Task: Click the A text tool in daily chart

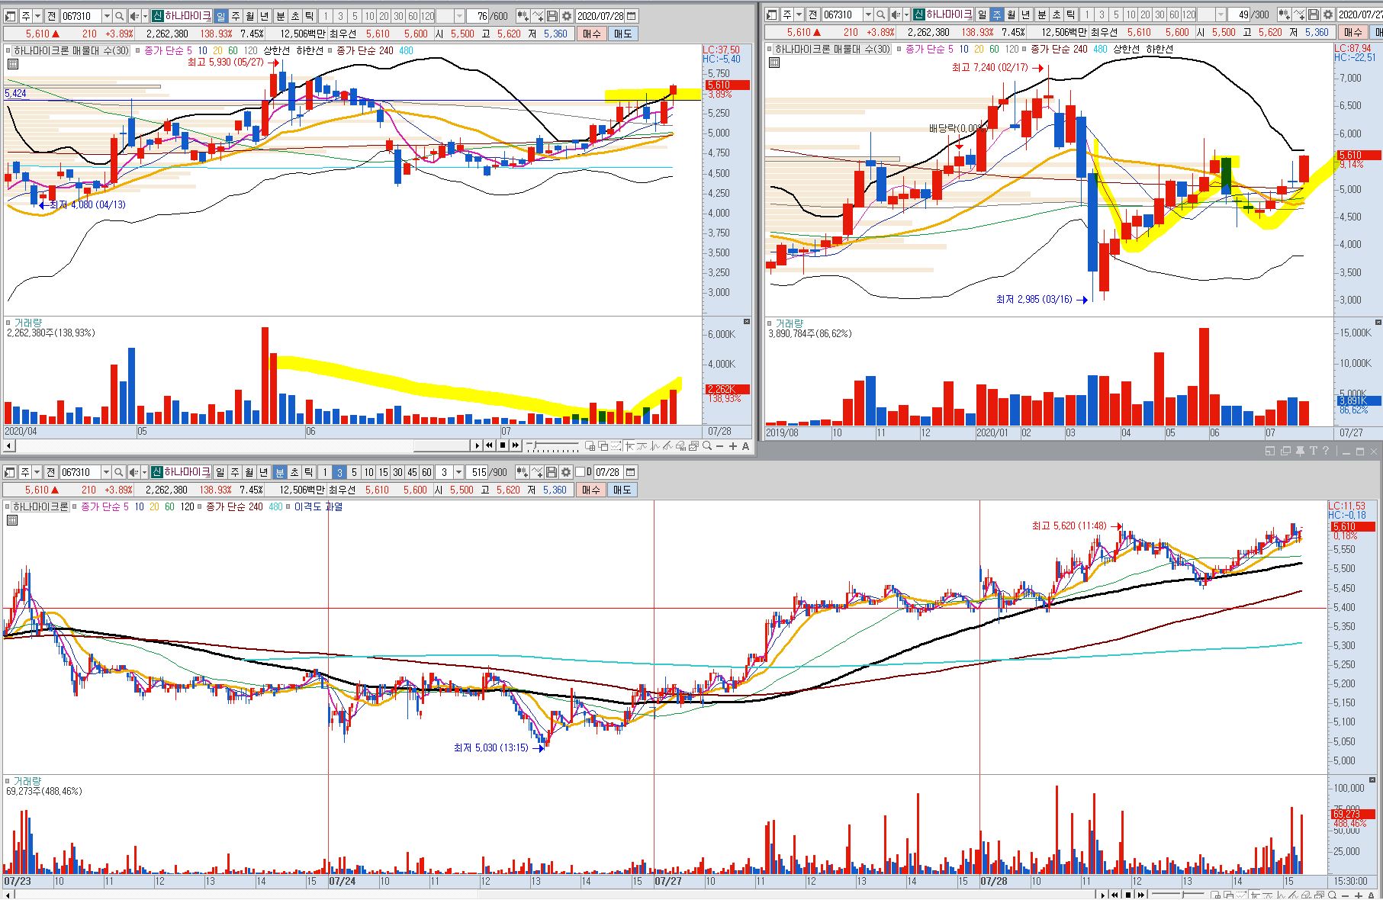Action: coord(746,445)
